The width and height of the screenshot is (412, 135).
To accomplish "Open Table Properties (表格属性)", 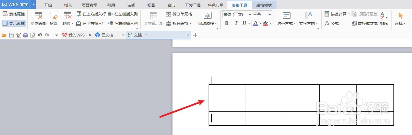I will [x=14, y=14].
